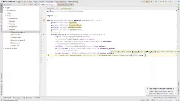The width and height of the screenshot is (180, 101).
Task: Click the class gutter icon beside MainActivity
Action: [x=44, y=20]
